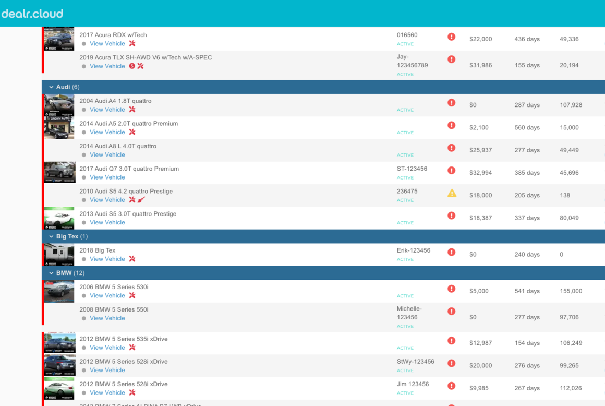Click the dealr.cloud logo
Image resolution: width=605 pixels, height=406 pixels.
pos(32,14)
